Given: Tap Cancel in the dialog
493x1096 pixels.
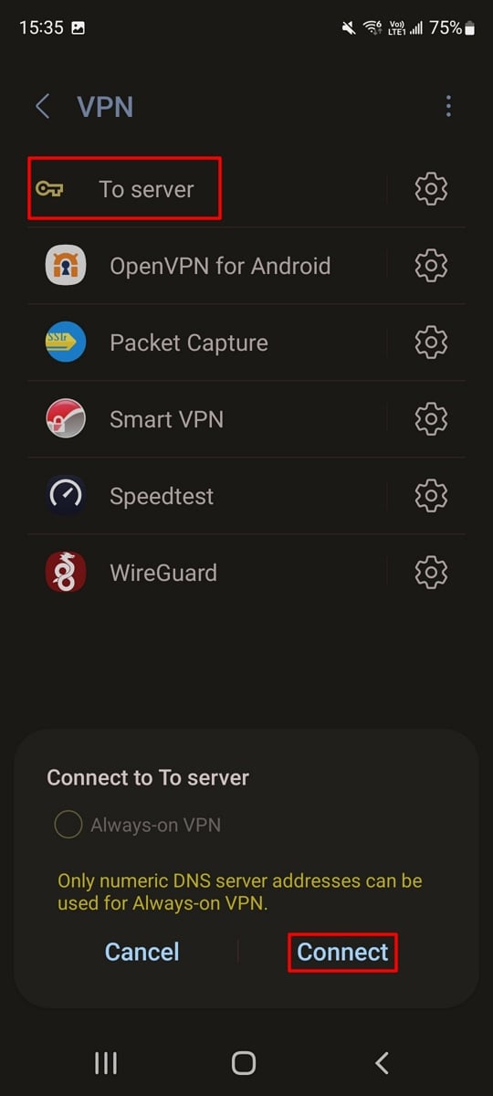Looking at the screenshot, I should 142,952.
